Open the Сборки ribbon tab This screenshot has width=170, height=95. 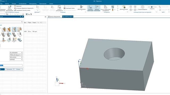(x=14, y=3)
